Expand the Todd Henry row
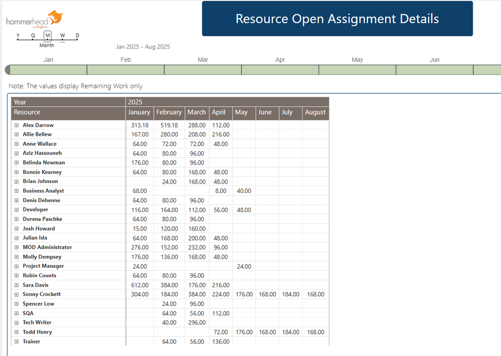Screen dimensions: 501x356 [17, 332]
